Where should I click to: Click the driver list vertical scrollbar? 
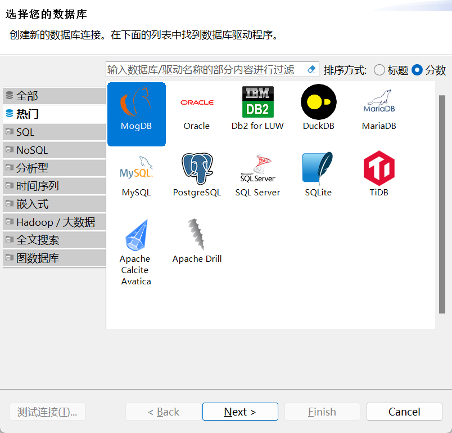442,204
